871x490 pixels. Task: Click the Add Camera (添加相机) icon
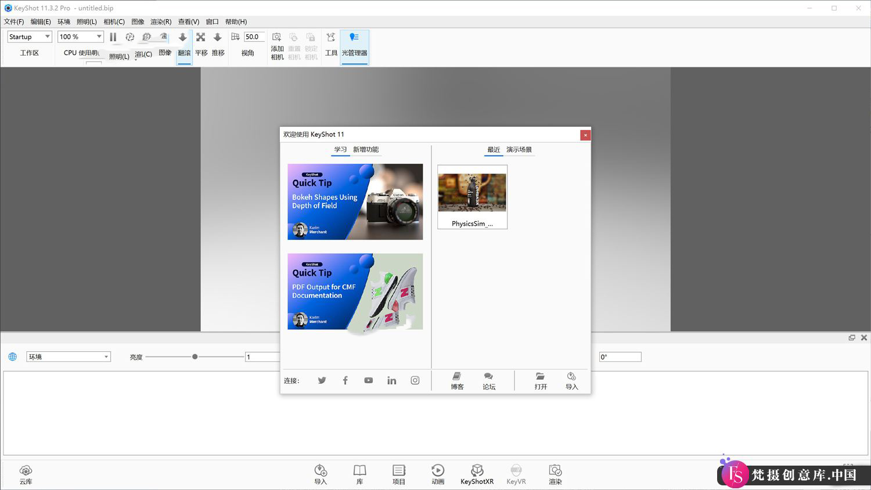(277, 37)
